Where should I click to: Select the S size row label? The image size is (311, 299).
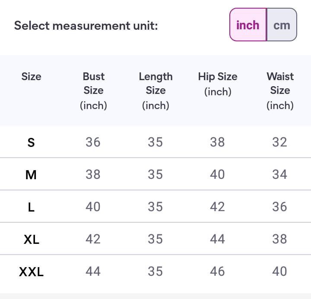coord(31,142)
